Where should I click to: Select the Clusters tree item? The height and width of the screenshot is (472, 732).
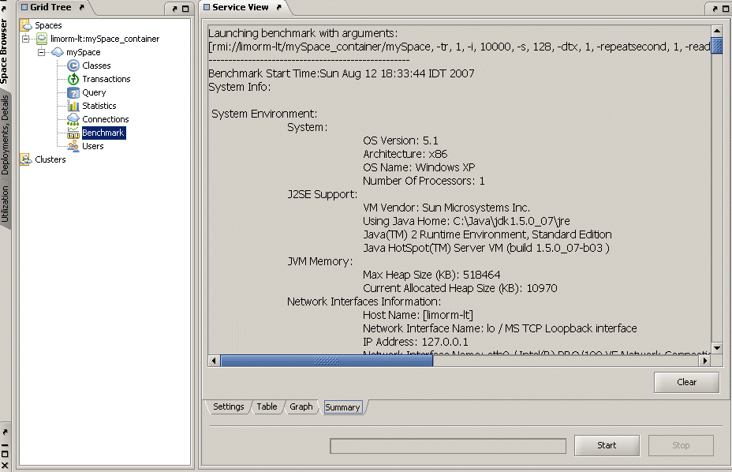[x=50, y=159]
